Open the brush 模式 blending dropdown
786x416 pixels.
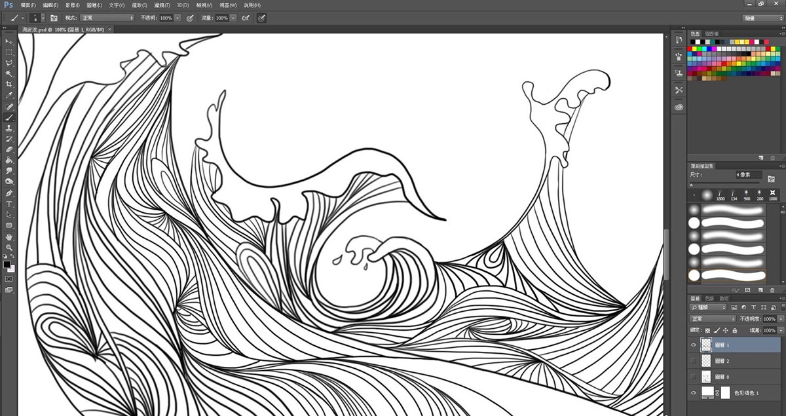(x=107, y=18)
